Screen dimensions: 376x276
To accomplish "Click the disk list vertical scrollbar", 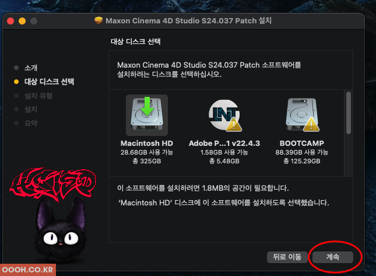I will click(349, 113).
